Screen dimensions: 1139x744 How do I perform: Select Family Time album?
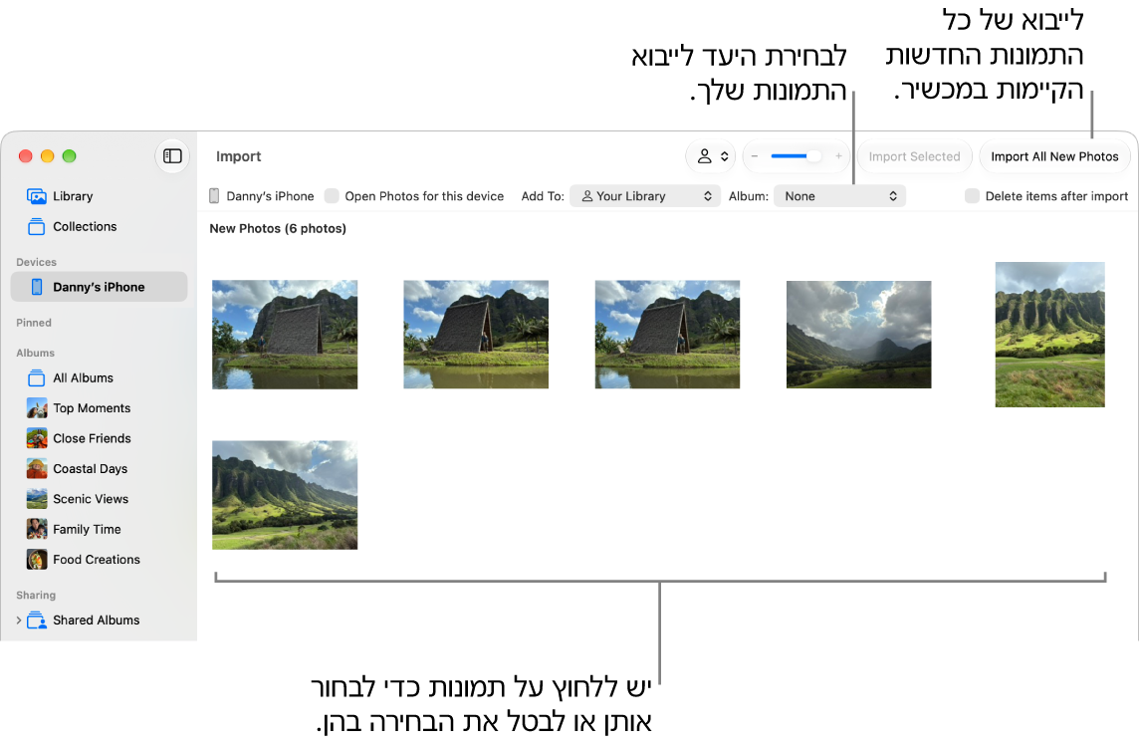pyautogui.click(x=99, y=529)
